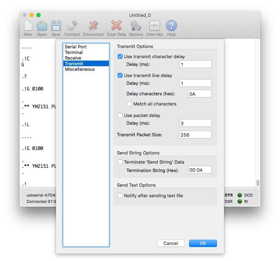
Task: Click the Clear Data red X icon
Action: click(x=116, y=25)
